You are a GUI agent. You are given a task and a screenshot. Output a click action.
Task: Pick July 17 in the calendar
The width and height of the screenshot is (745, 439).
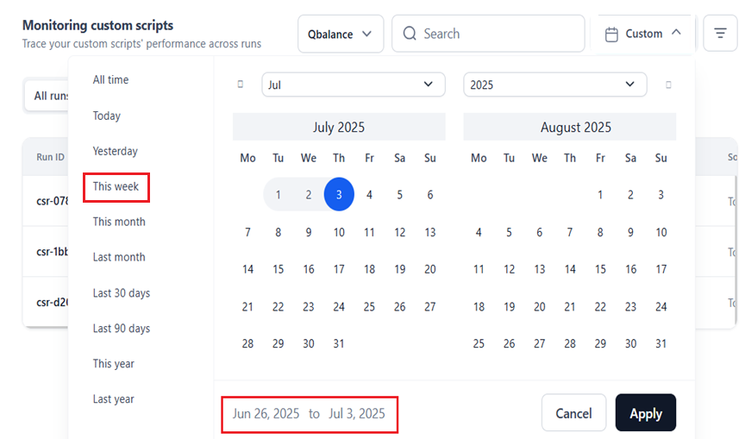(x=339, y=269)
